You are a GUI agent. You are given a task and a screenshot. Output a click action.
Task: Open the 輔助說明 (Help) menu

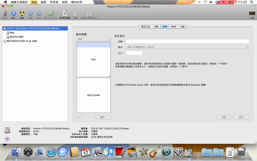tap(77, 2)
